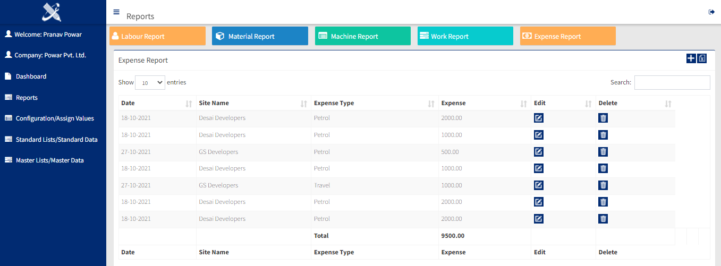The image size is (721, 266).
Task: Export the expense report via Excel icon
Action: point(702,58)
